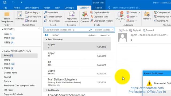Click the Send/Receive quick access icon
Image resolution: width=171 pixels, height=96 pixels.
(x=5, y=2)
